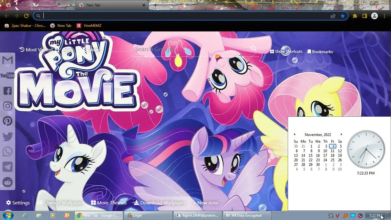Open Windows Explorer folder in the taskbar
This screenshot has width=391, height=220.
click(39, 215)
